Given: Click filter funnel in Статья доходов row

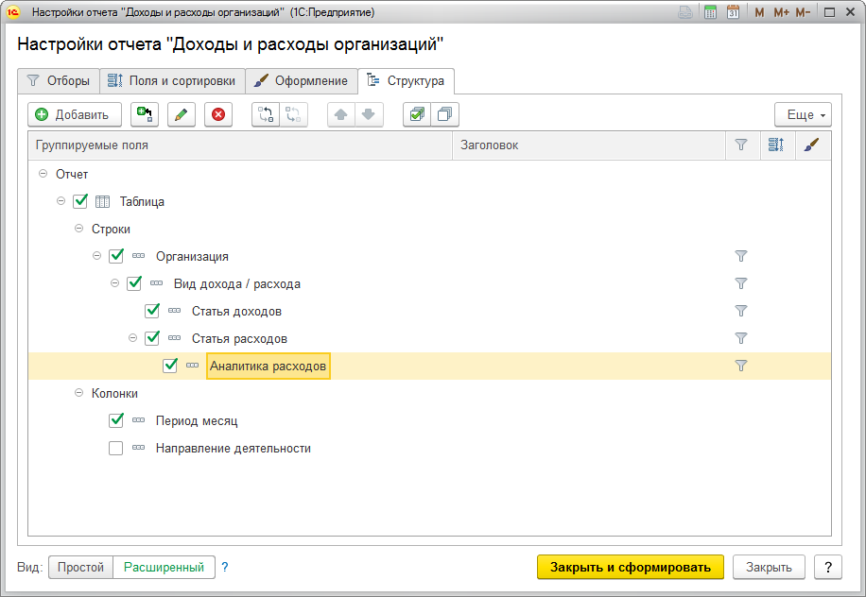Looking at the screenshot, I should click(x=741, y=311).
